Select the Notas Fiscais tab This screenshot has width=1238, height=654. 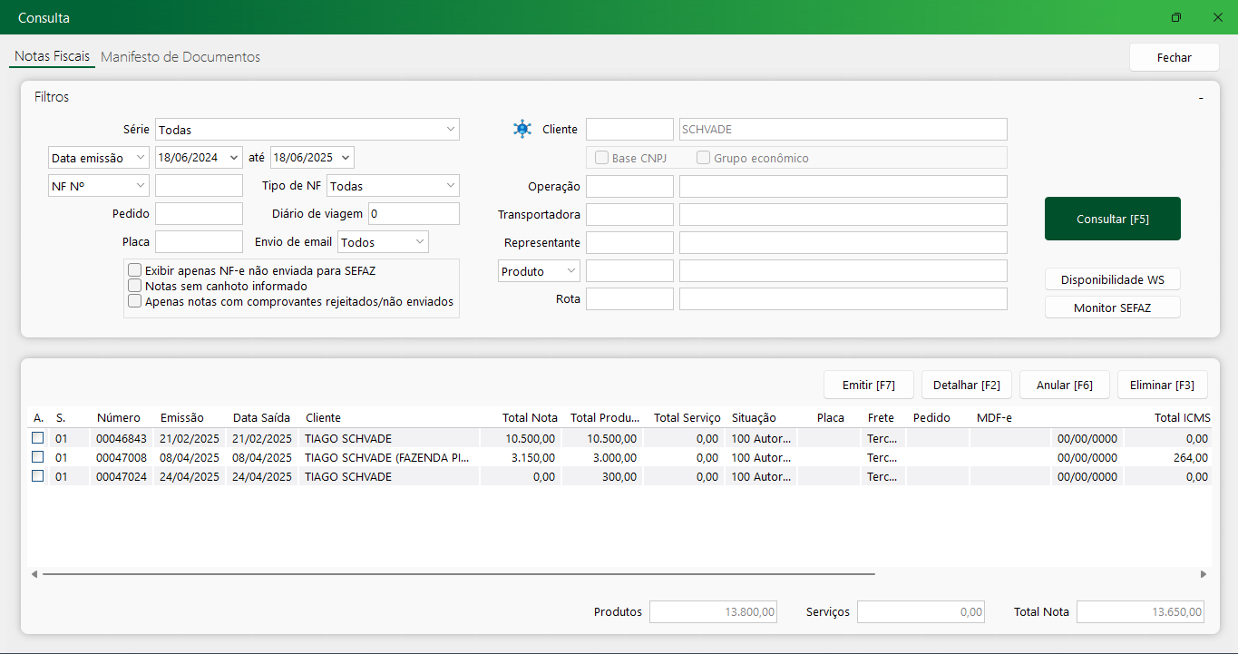point(53,56)
